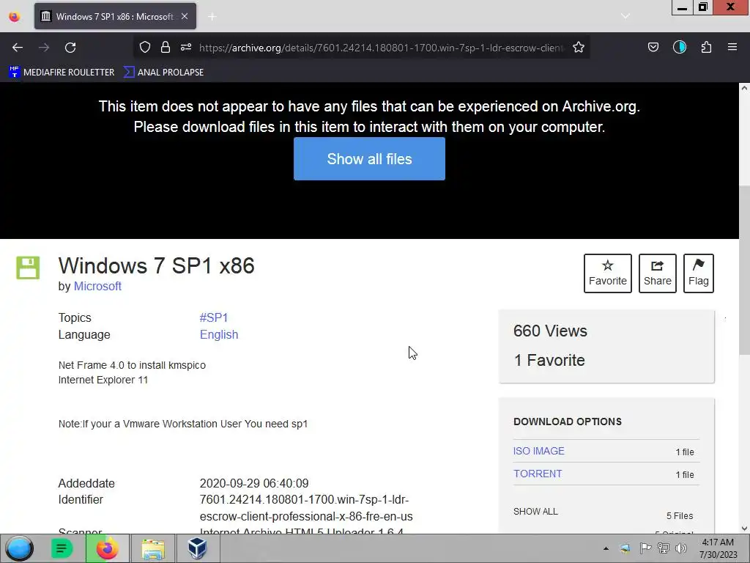750x563 pixels.
Task: Show hidden tray icons arrow
Action: pyautogui.click(x=606, y=548)
